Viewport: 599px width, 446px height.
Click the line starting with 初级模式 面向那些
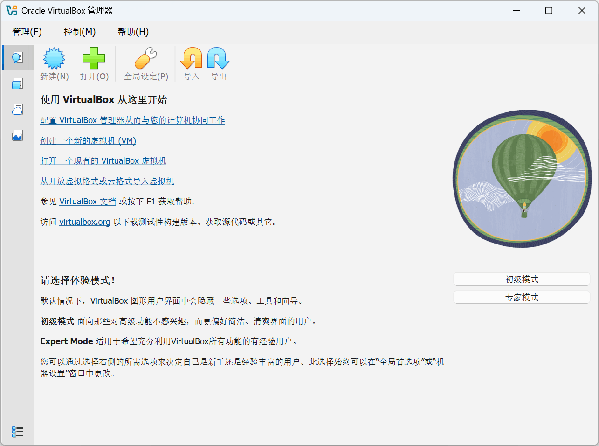[x=179, y=321]
